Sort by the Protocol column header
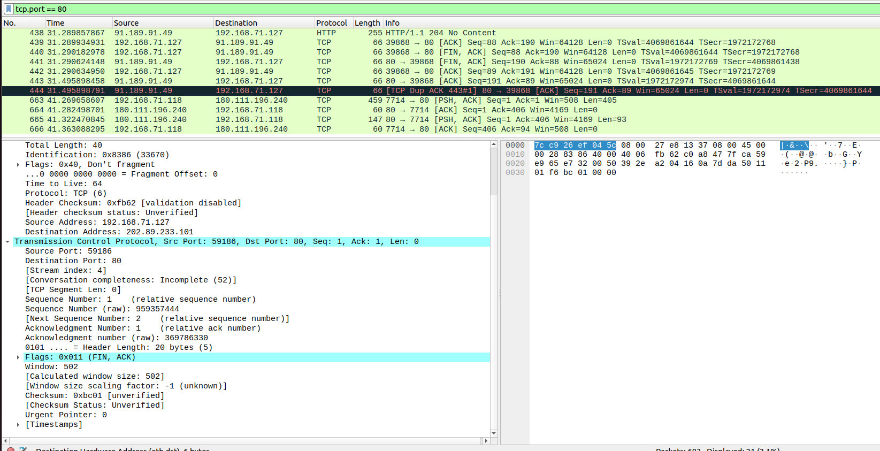Screen dimensions: 880x451 [x=333, y=23]
